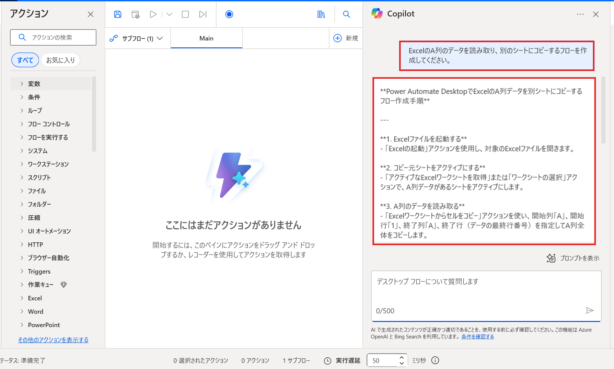Open the サブフロー (1) dropdown

pos(136,38)
